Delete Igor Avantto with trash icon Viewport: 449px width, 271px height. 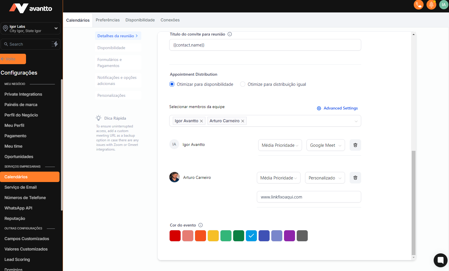(355, 145)
